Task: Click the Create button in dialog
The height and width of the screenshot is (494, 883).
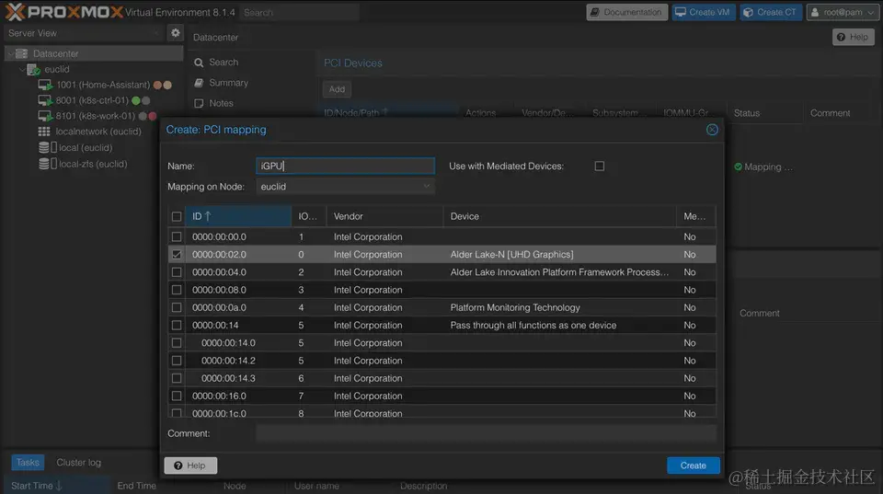Action: tap(694, 465)
